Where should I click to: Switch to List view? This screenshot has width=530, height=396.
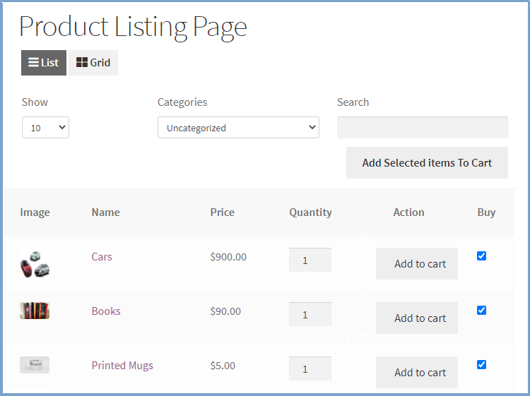coord(43,63)
